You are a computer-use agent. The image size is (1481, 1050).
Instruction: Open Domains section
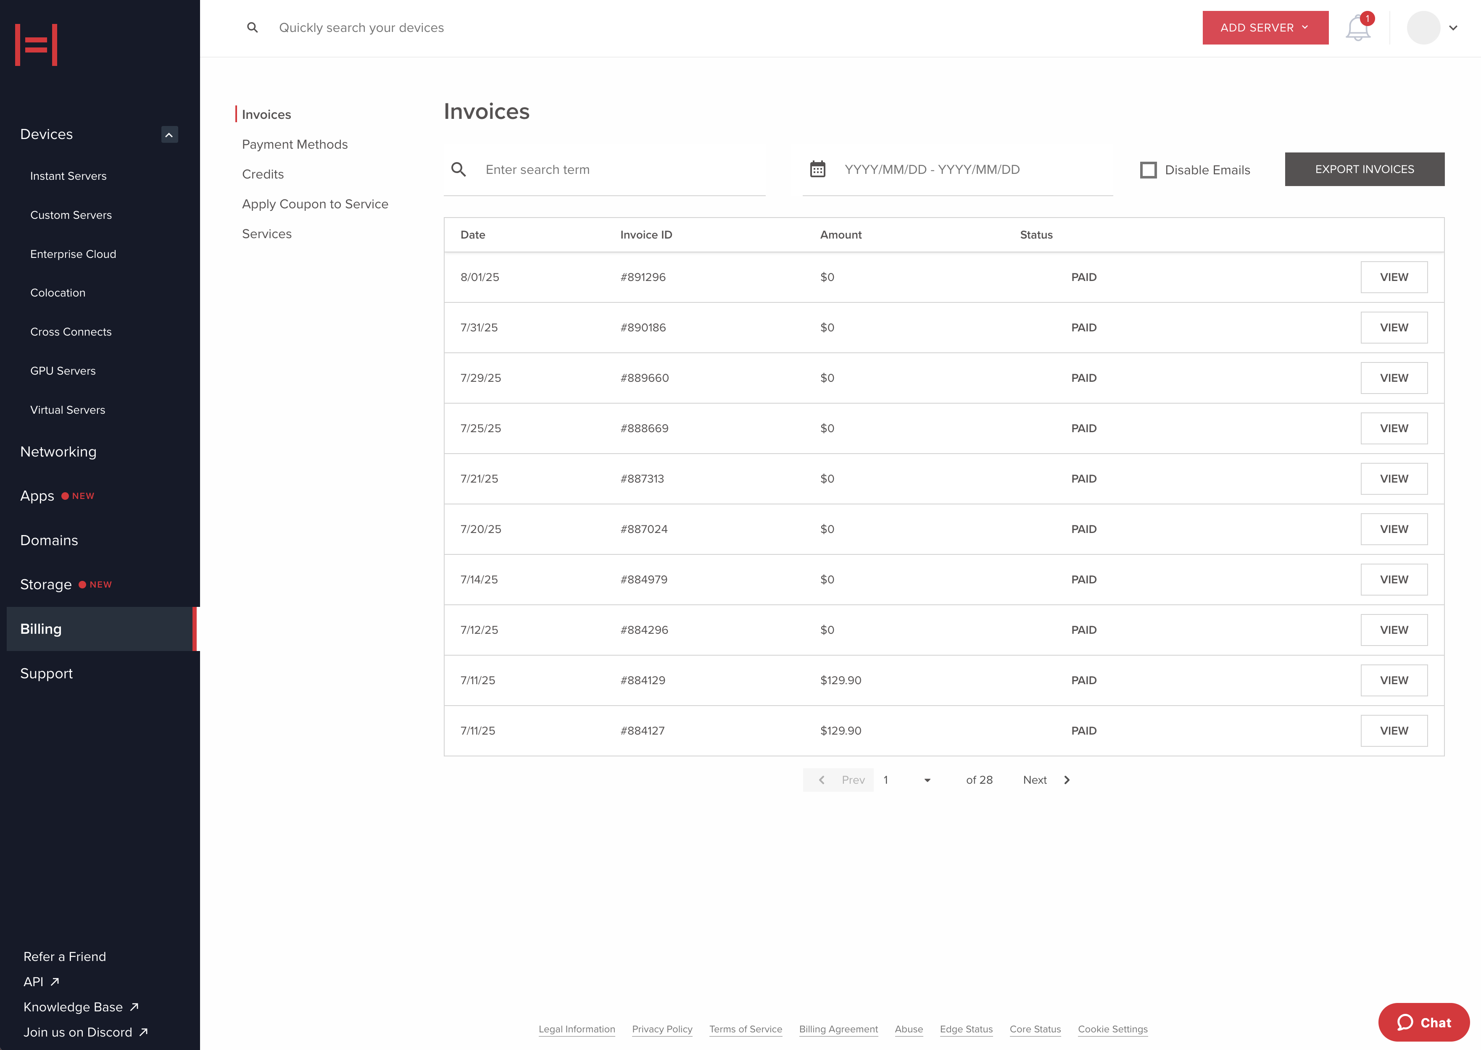pos(49,541)
